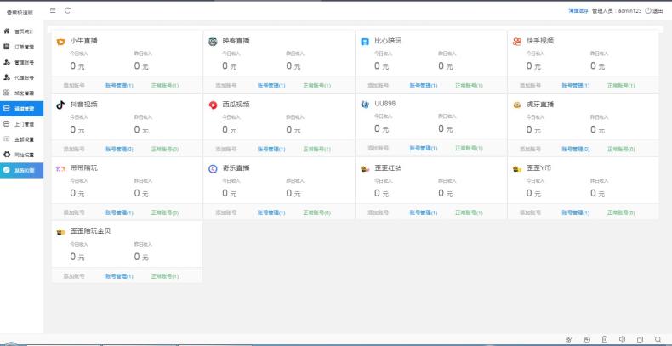This screenshot has height=346, width=672.
Task: Open 账号管理(0) under 虎牙直播
Action: coord(576,149)
